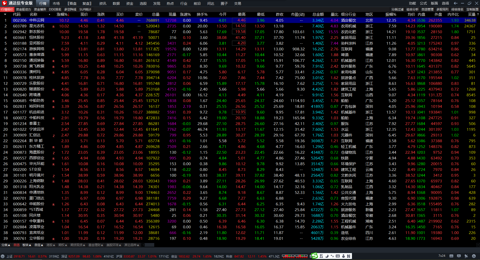480x260 pixels.
Task: Click the punctuation icon in IME bar
Action: [332, 256]
